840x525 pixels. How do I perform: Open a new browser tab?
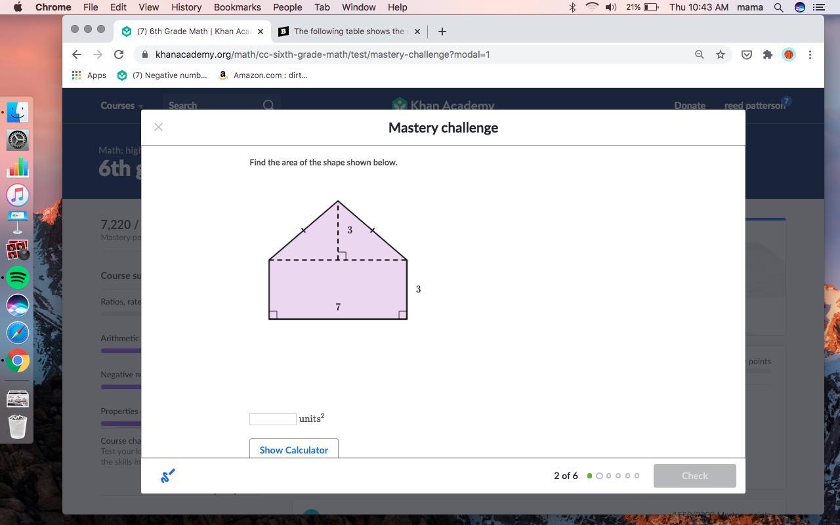click(442, 31)
